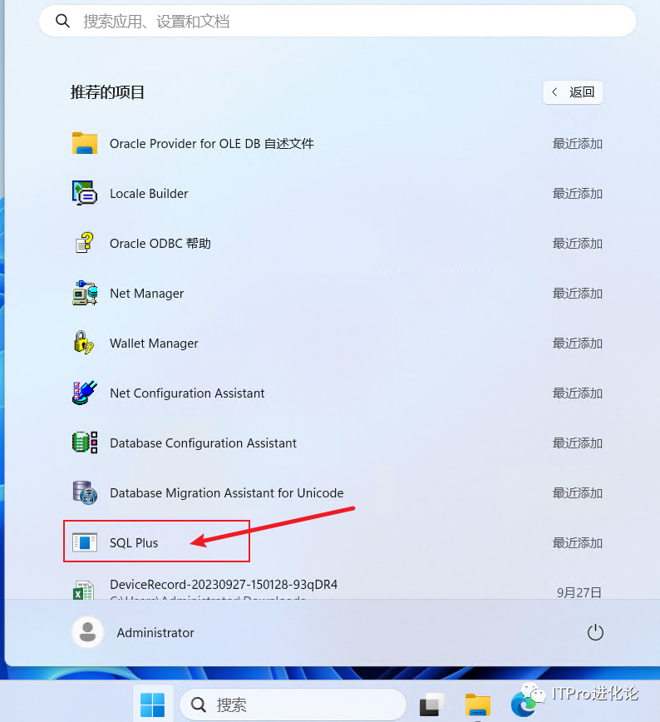660x722 pixels.
Task: Open the Oracle ODBC 帮助 help icon
Action: tap(85, 243)
